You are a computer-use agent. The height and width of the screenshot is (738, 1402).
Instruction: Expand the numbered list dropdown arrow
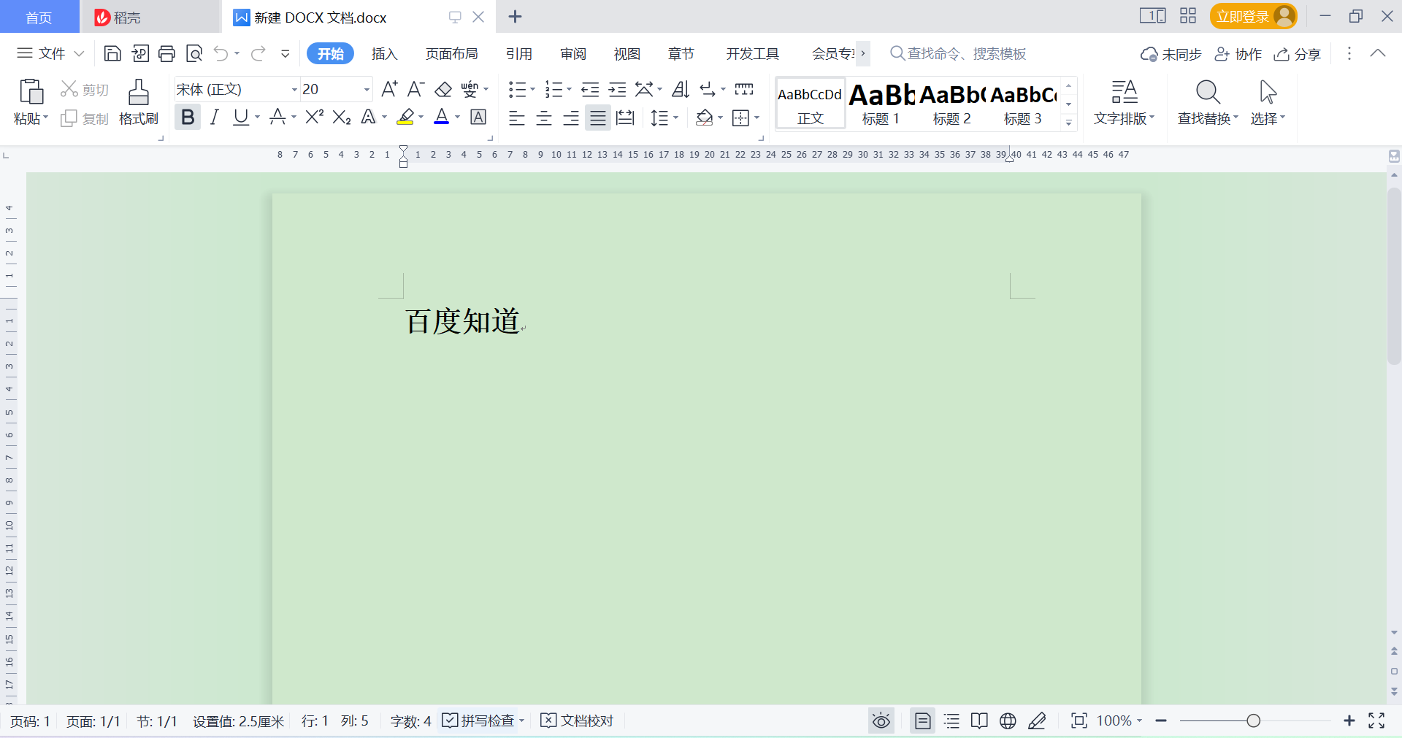point(570,90)
